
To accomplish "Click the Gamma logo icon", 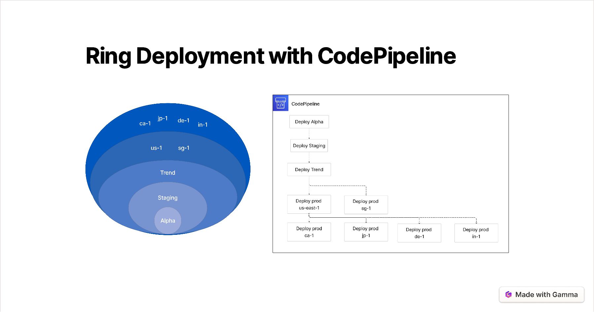I will (509, 295).
